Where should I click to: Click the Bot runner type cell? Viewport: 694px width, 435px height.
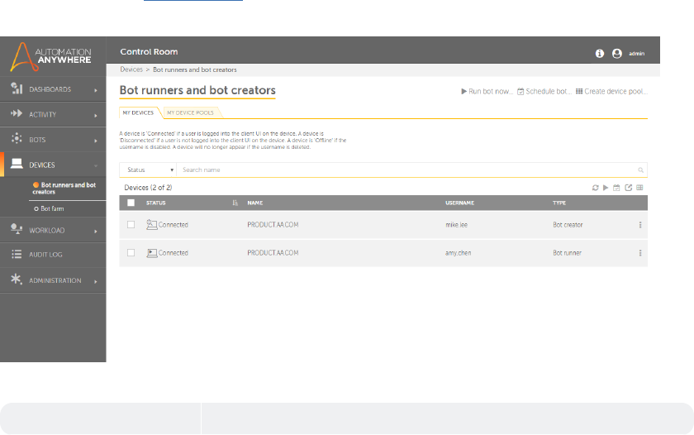(567, 253)
